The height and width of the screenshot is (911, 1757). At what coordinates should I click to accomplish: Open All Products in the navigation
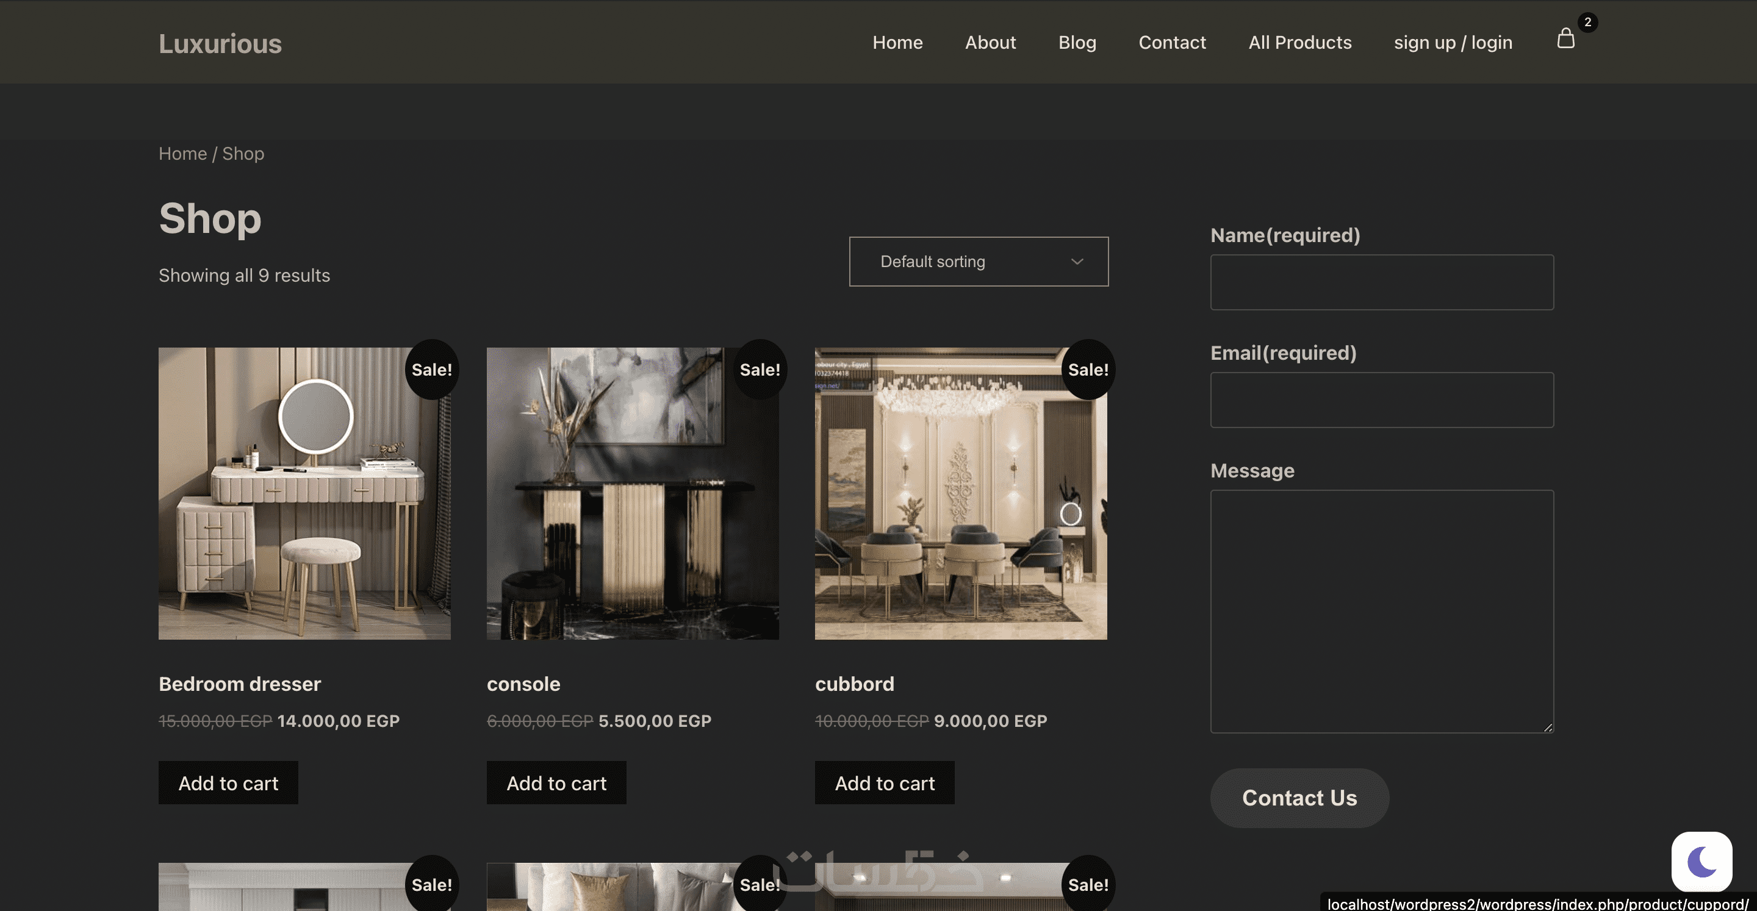[x=1299, y=42]
